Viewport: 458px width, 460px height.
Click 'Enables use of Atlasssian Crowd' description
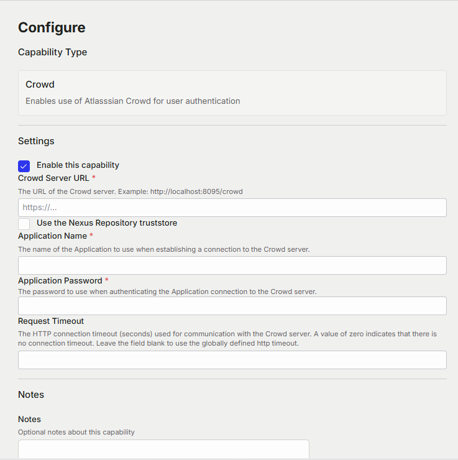[133, 101]
